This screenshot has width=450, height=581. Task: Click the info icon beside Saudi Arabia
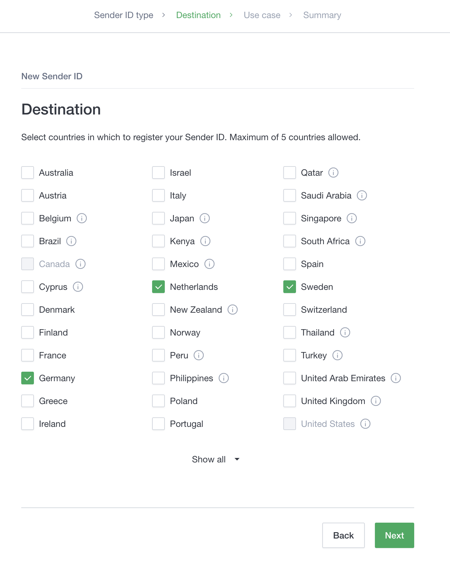(362, 196)
